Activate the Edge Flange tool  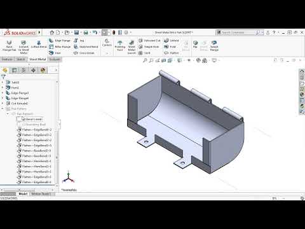click(60, 41)
